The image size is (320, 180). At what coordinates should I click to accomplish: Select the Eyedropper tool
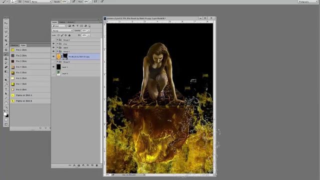6,44
